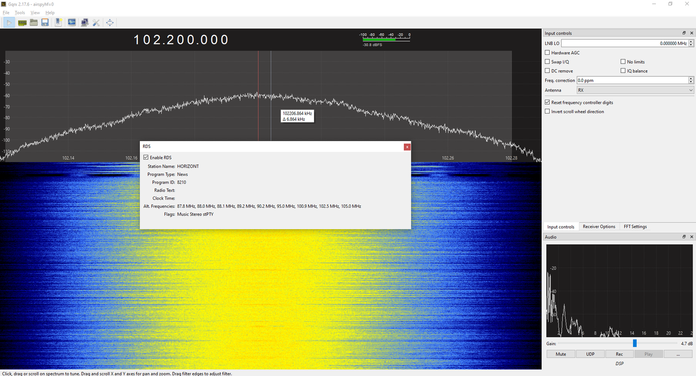Open remote control settings tools icon
The height and width of the screenshot is (376, 696).
tap(96, 22)
